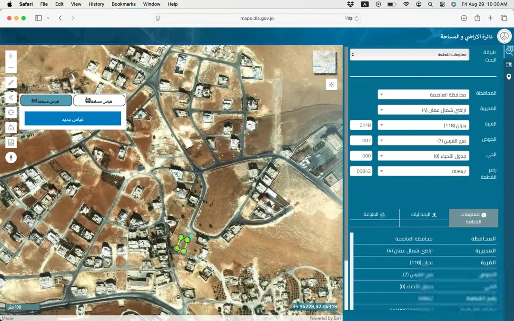
Task: Return the map to its home extent
Action: [11, 127]
